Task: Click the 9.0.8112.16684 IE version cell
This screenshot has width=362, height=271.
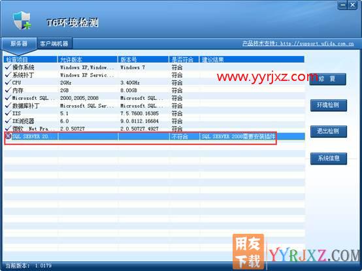Action: (x=139, y=121)
